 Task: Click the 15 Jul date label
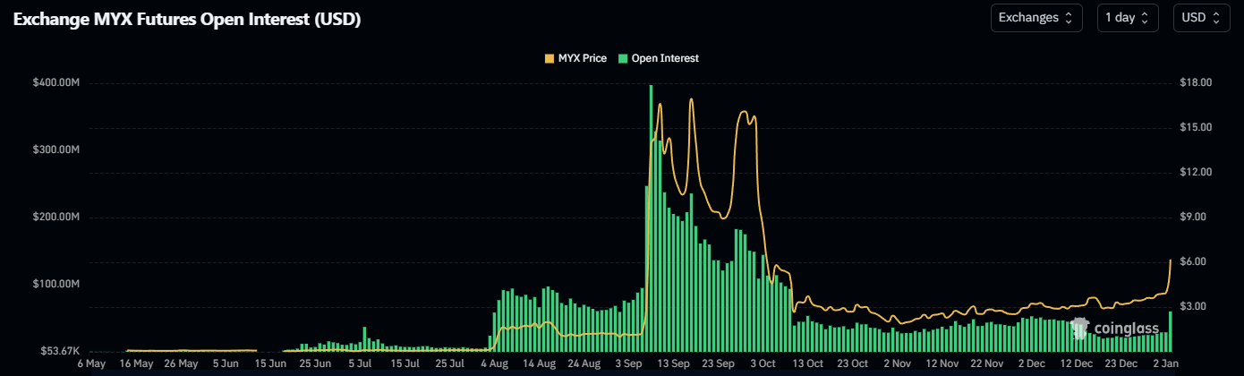(405, 365)
